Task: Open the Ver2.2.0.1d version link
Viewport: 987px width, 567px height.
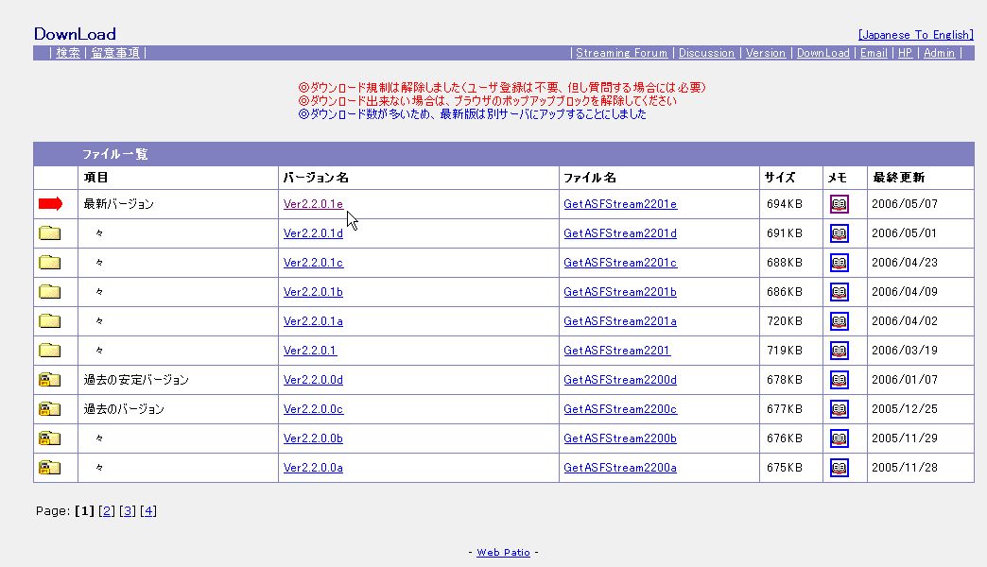Action: 313,233
